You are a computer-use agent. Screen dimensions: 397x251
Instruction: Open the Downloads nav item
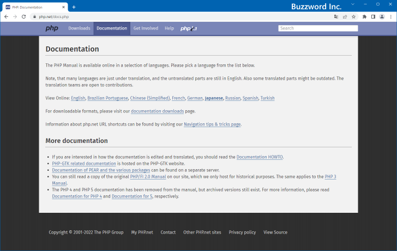pyautogui.click(x=79, y=28)
